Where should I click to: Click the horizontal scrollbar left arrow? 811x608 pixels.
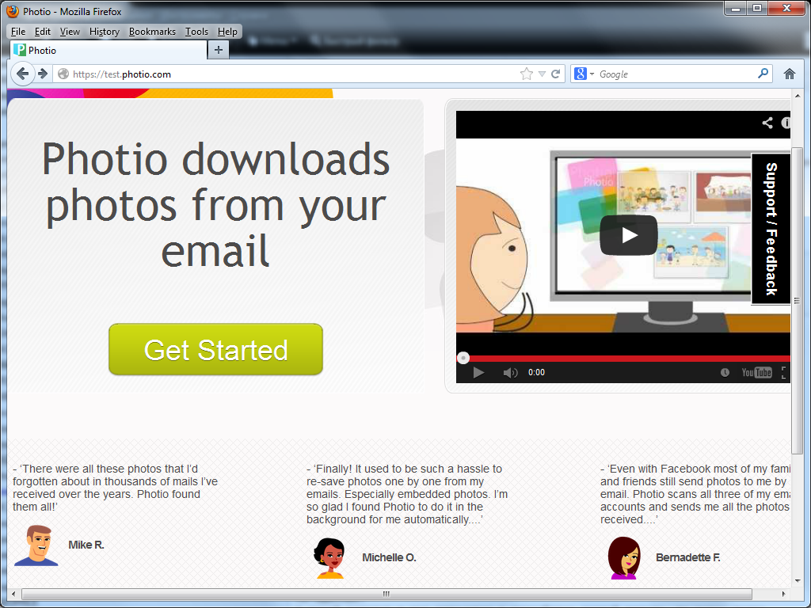pyautogui.click(x=13, y=594)
